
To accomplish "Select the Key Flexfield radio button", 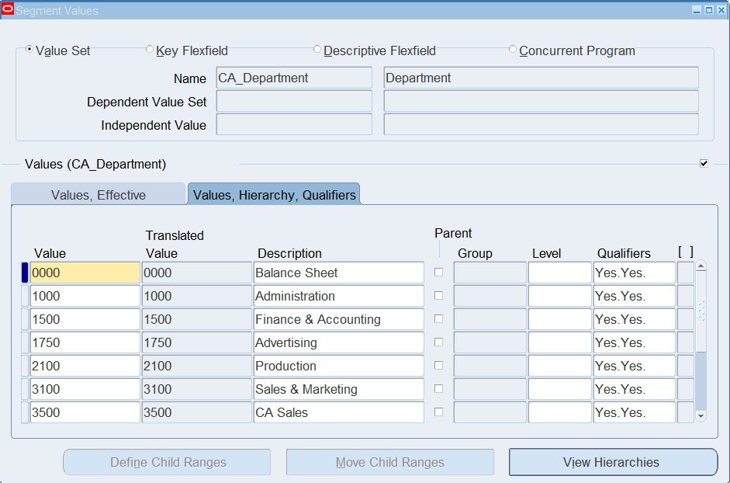I will click(x=150, y=49).
